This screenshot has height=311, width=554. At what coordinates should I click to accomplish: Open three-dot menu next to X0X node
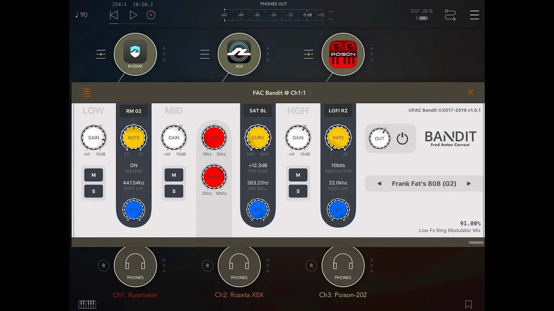click(268, 54)
